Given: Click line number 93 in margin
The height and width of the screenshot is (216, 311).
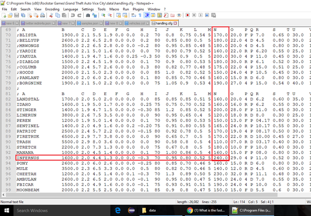Looking at the screenshot, I should [x=8, y=158].
